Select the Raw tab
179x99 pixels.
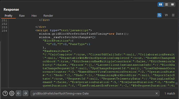(22, 16)
